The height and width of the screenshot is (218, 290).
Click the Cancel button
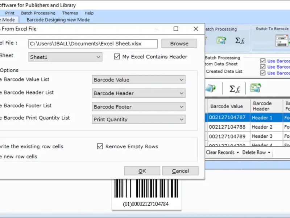click(180, 171)
